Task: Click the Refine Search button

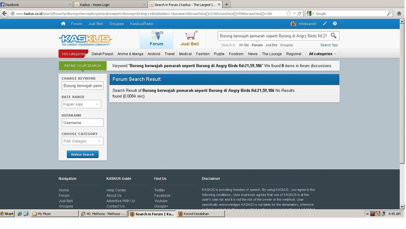Action: (82, 154)
